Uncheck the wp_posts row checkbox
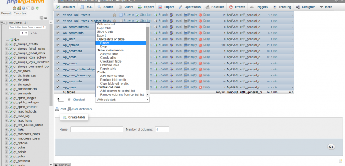 [58, 57]
